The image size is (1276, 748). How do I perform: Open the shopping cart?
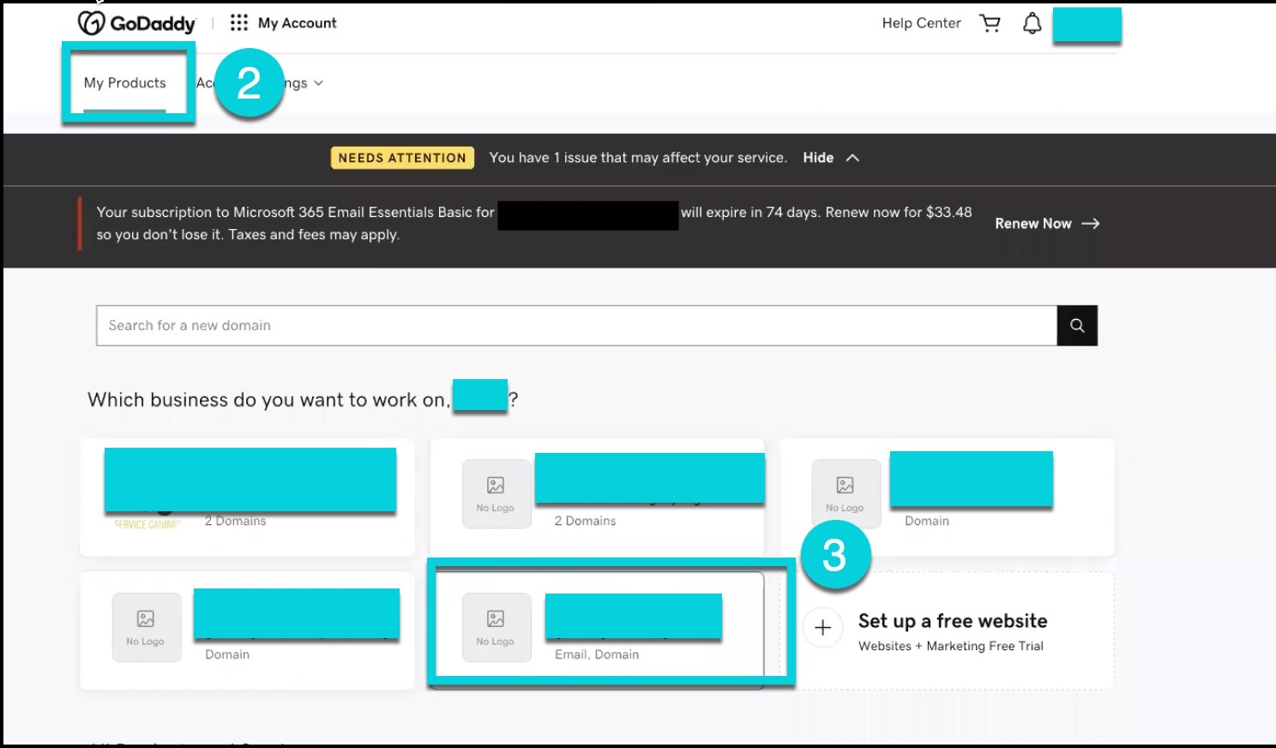pyautogui.click(x=990, y=23)
